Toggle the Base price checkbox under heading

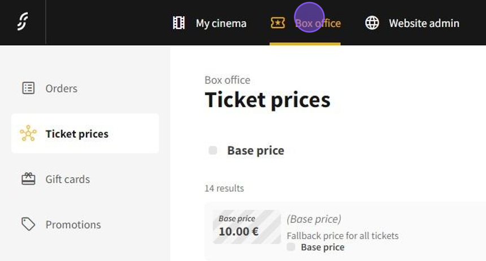pos(213,150)
